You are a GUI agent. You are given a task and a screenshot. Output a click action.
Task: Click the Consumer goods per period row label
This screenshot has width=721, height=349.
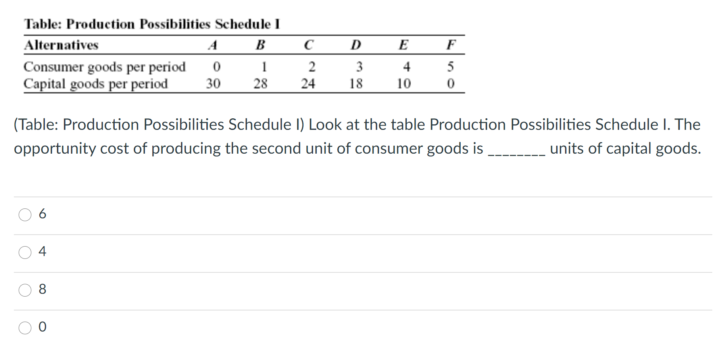click(105, 67)
